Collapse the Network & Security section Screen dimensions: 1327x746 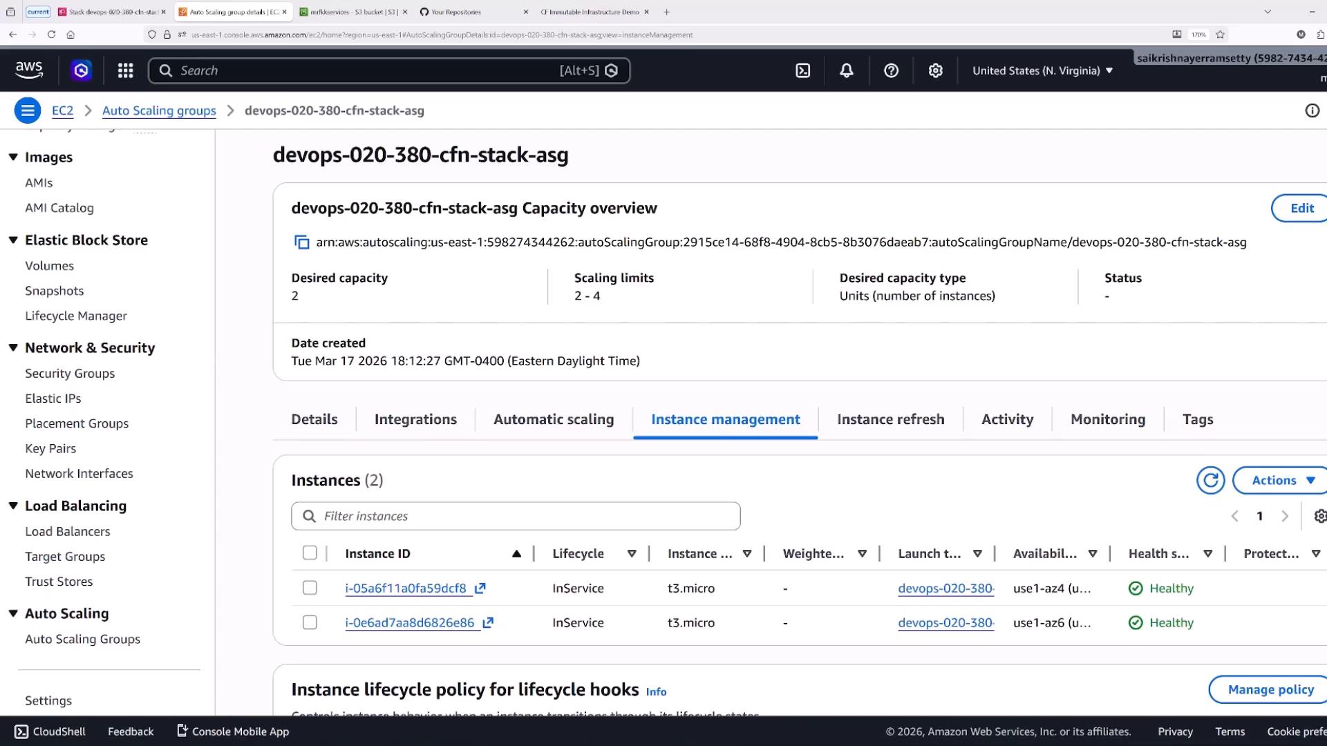(13, 348)
